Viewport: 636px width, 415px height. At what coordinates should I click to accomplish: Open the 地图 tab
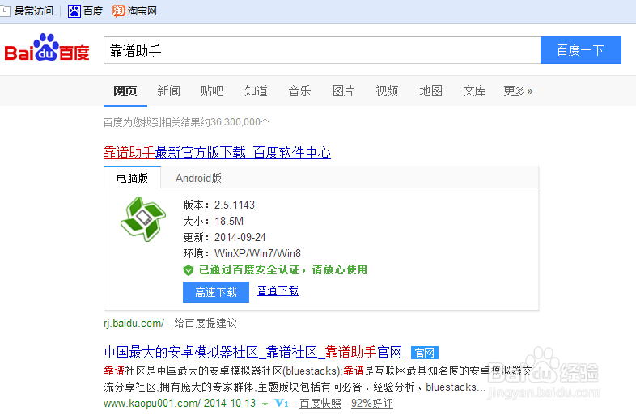[x=430, y=91]
